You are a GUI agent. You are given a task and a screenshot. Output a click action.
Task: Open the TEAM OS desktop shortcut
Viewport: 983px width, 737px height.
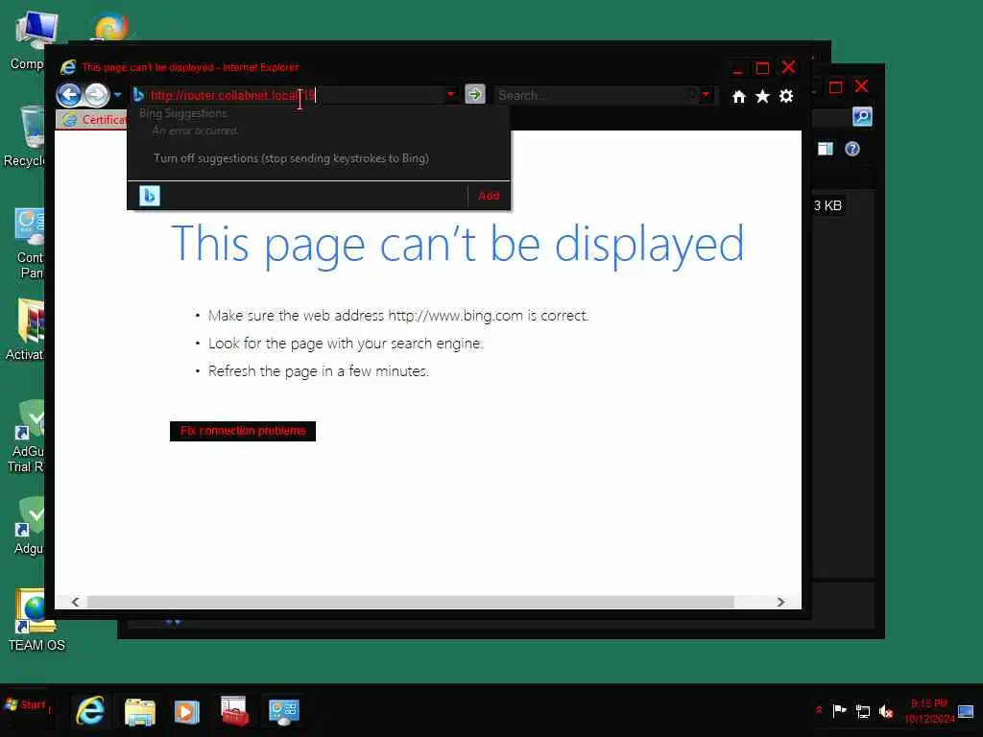pos(36,621)
